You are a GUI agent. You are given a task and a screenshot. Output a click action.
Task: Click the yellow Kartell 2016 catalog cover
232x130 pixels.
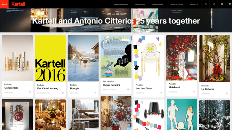[x=50, y=58]
